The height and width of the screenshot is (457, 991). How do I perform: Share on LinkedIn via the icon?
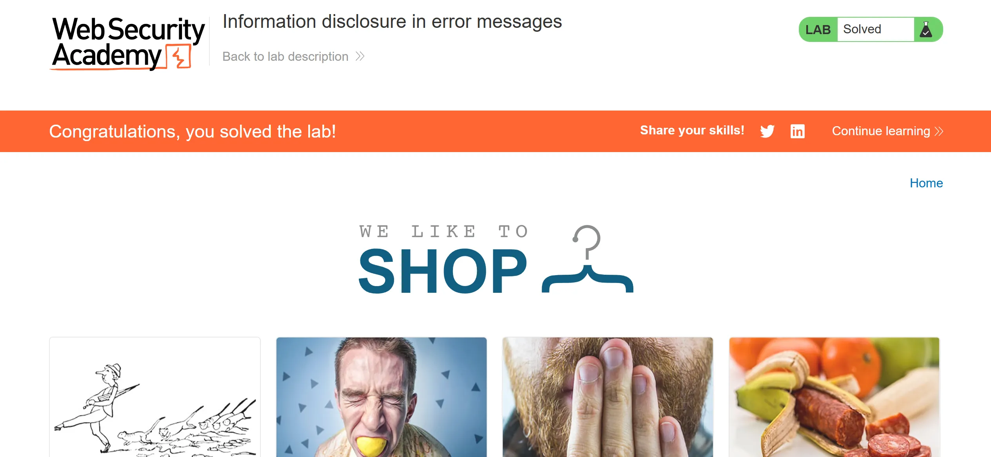[797, 131]
